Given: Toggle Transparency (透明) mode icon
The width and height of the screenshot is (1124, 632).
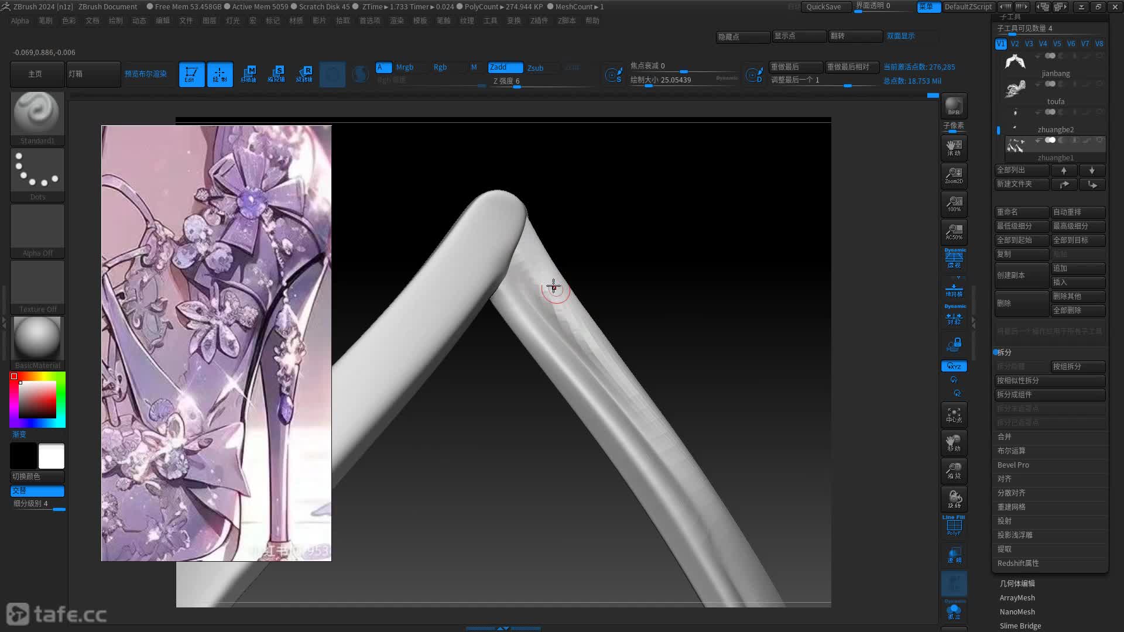Looking at the screenshot, I should (x=954, y=555).
